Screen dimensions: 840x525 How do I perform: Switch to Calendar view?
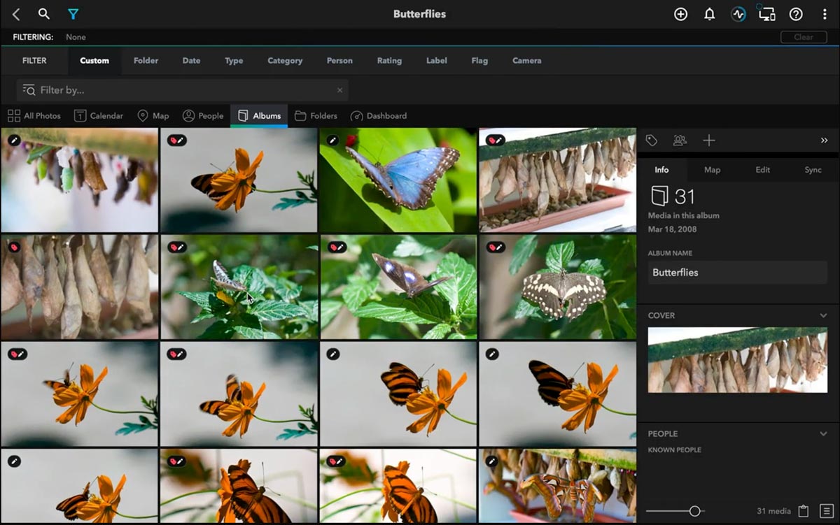point(99,116)
